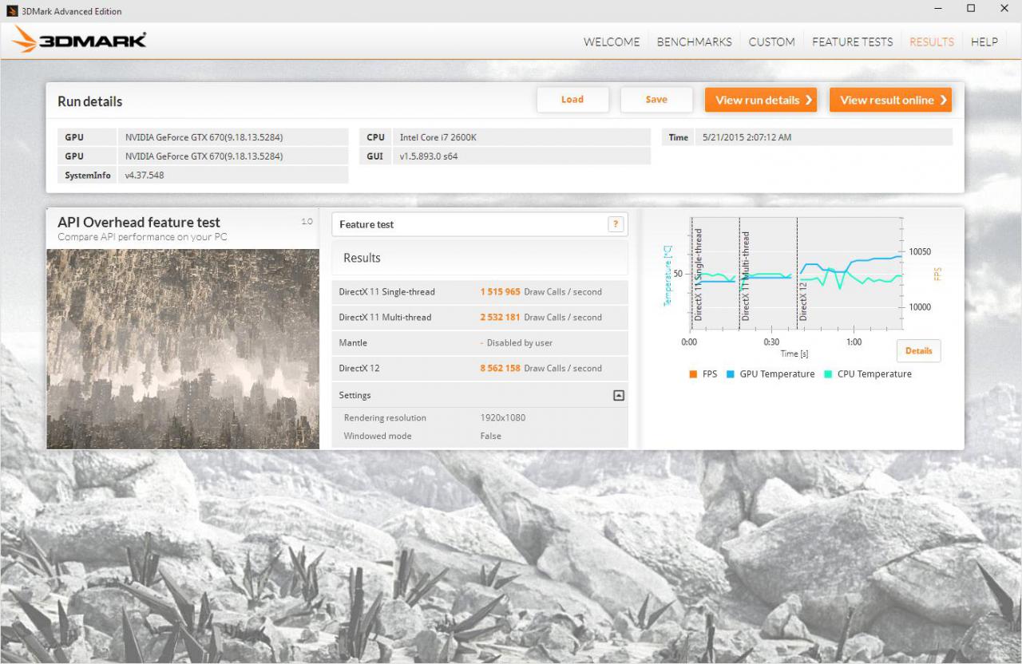Click the 3DMark app icon in title bar

pyautogui.click(x=12, y=10)
